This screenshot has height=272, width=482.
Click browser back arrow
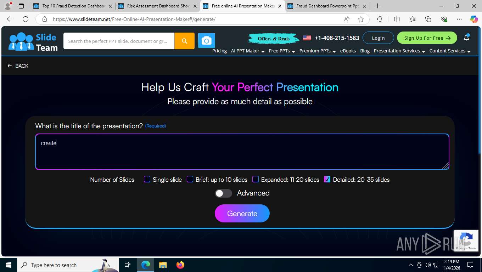(10, 19)
